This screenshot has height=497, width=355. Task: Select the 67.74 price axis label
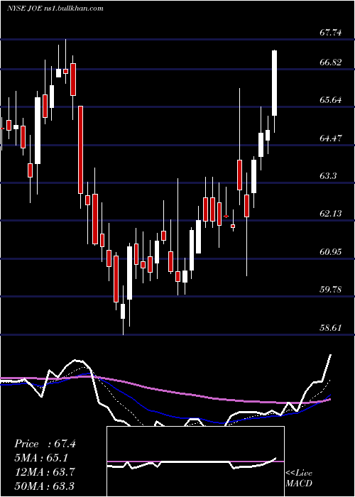(331, 33)
